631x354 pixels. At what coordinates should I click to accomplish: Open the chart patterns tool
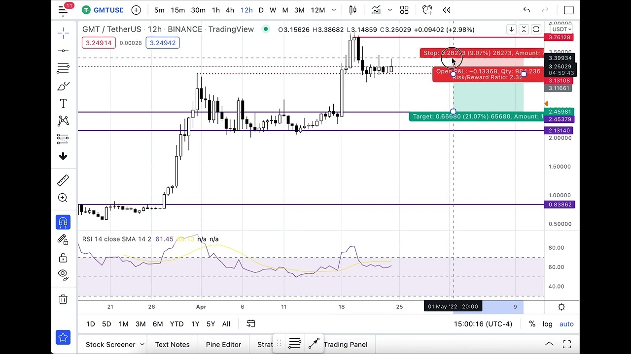pos(63,121)
